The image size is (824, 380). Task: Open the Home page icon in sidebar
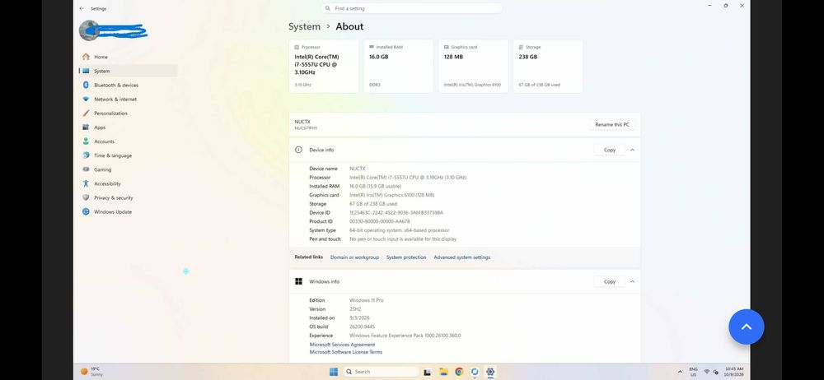point(86,57)
